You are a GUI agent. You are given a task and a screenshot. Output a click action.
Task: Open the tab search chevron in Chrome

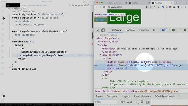pos(186,3)
